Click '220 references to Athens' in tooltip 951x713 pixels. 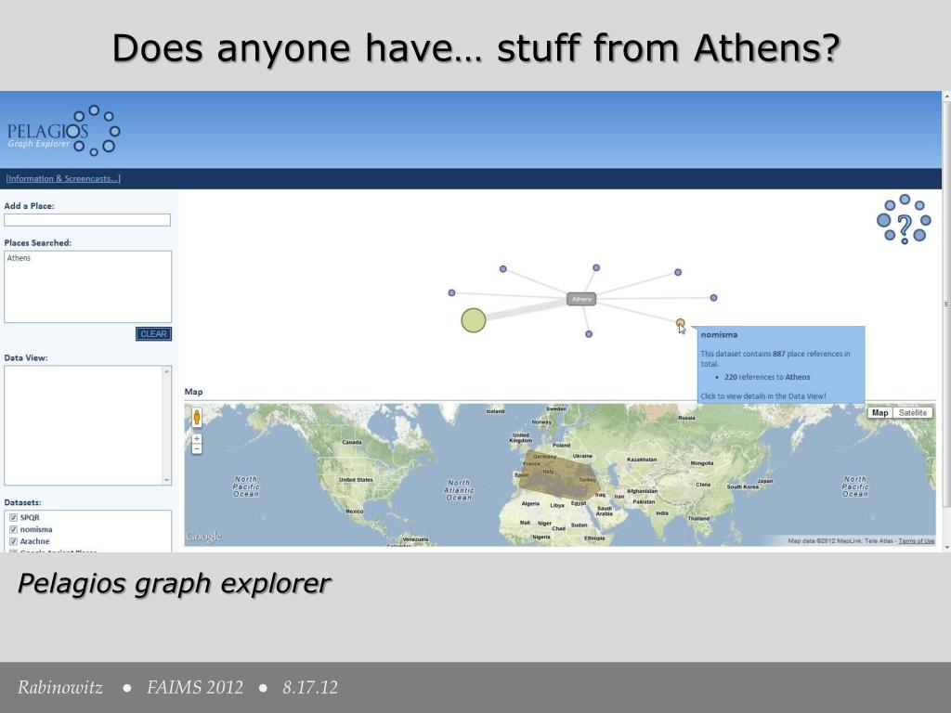(x=767, y=377)
